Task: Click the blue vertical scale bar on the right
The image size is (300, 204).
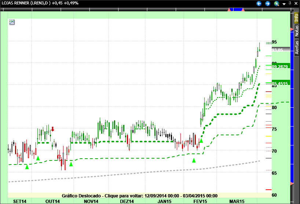Action: point(292,110)
